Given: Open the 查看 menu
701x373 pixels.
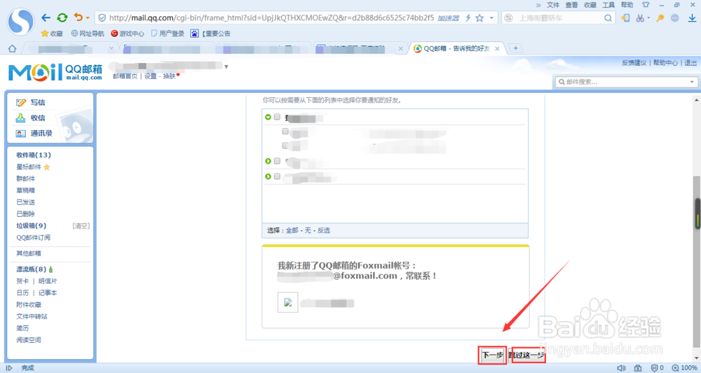Looking at the screenshot, I should (x=571, y=5).
